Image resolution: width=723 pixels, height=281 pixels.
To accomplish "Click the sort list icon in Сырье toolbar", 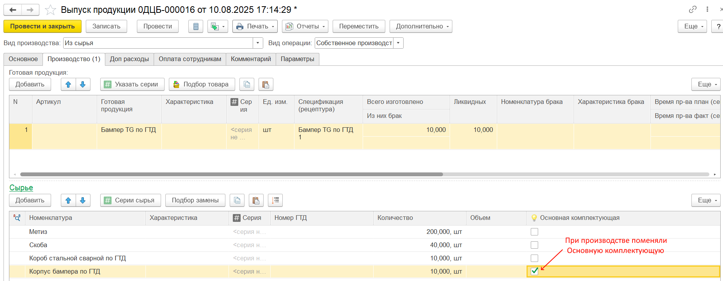I will (x=275, y=200).
